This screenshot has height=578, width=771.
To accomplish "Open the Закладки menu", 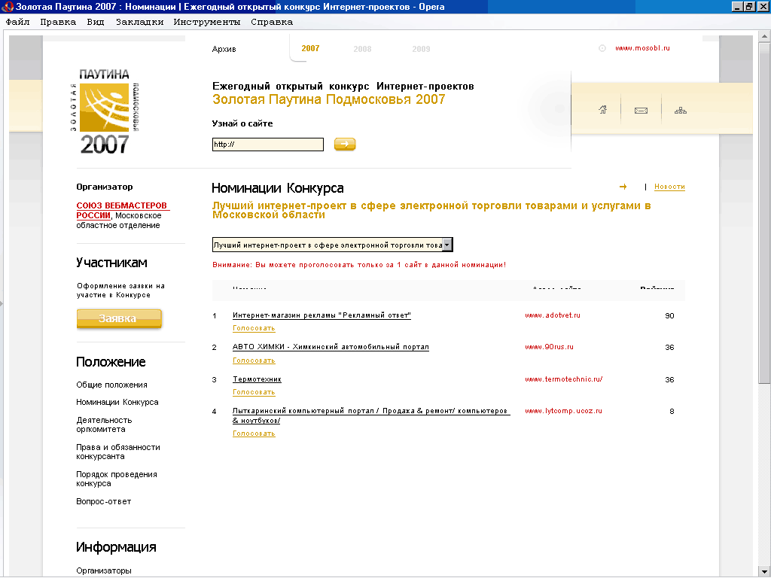I will pos(139,22).
